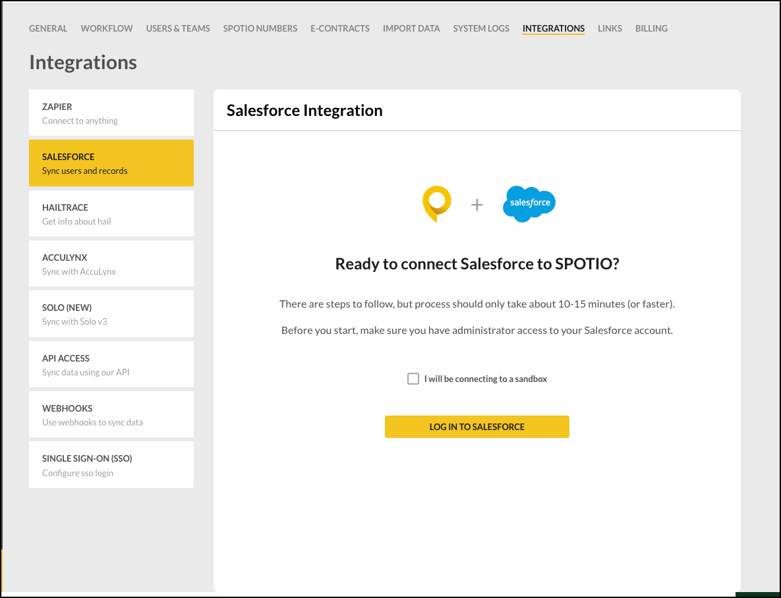Viewport: 781px width, 598px height.
Task: Open the Links tab
Action: tap(610, 28)
